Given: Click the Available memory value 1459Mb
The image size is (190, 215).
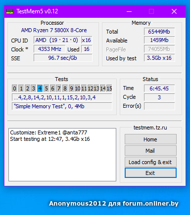Looking at the screenshot, I should (x=159, y=40).
